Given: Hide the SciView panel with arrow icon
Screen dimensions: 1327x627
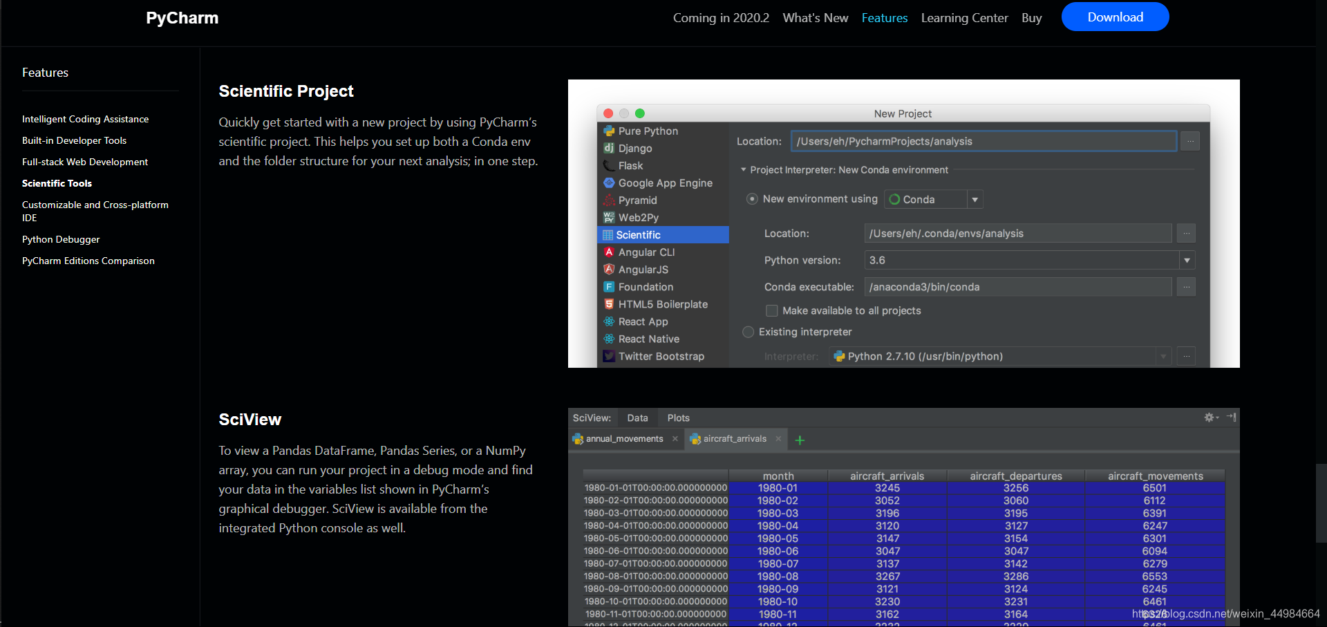Looking at the screenshot, I should tap(1232, 417).
